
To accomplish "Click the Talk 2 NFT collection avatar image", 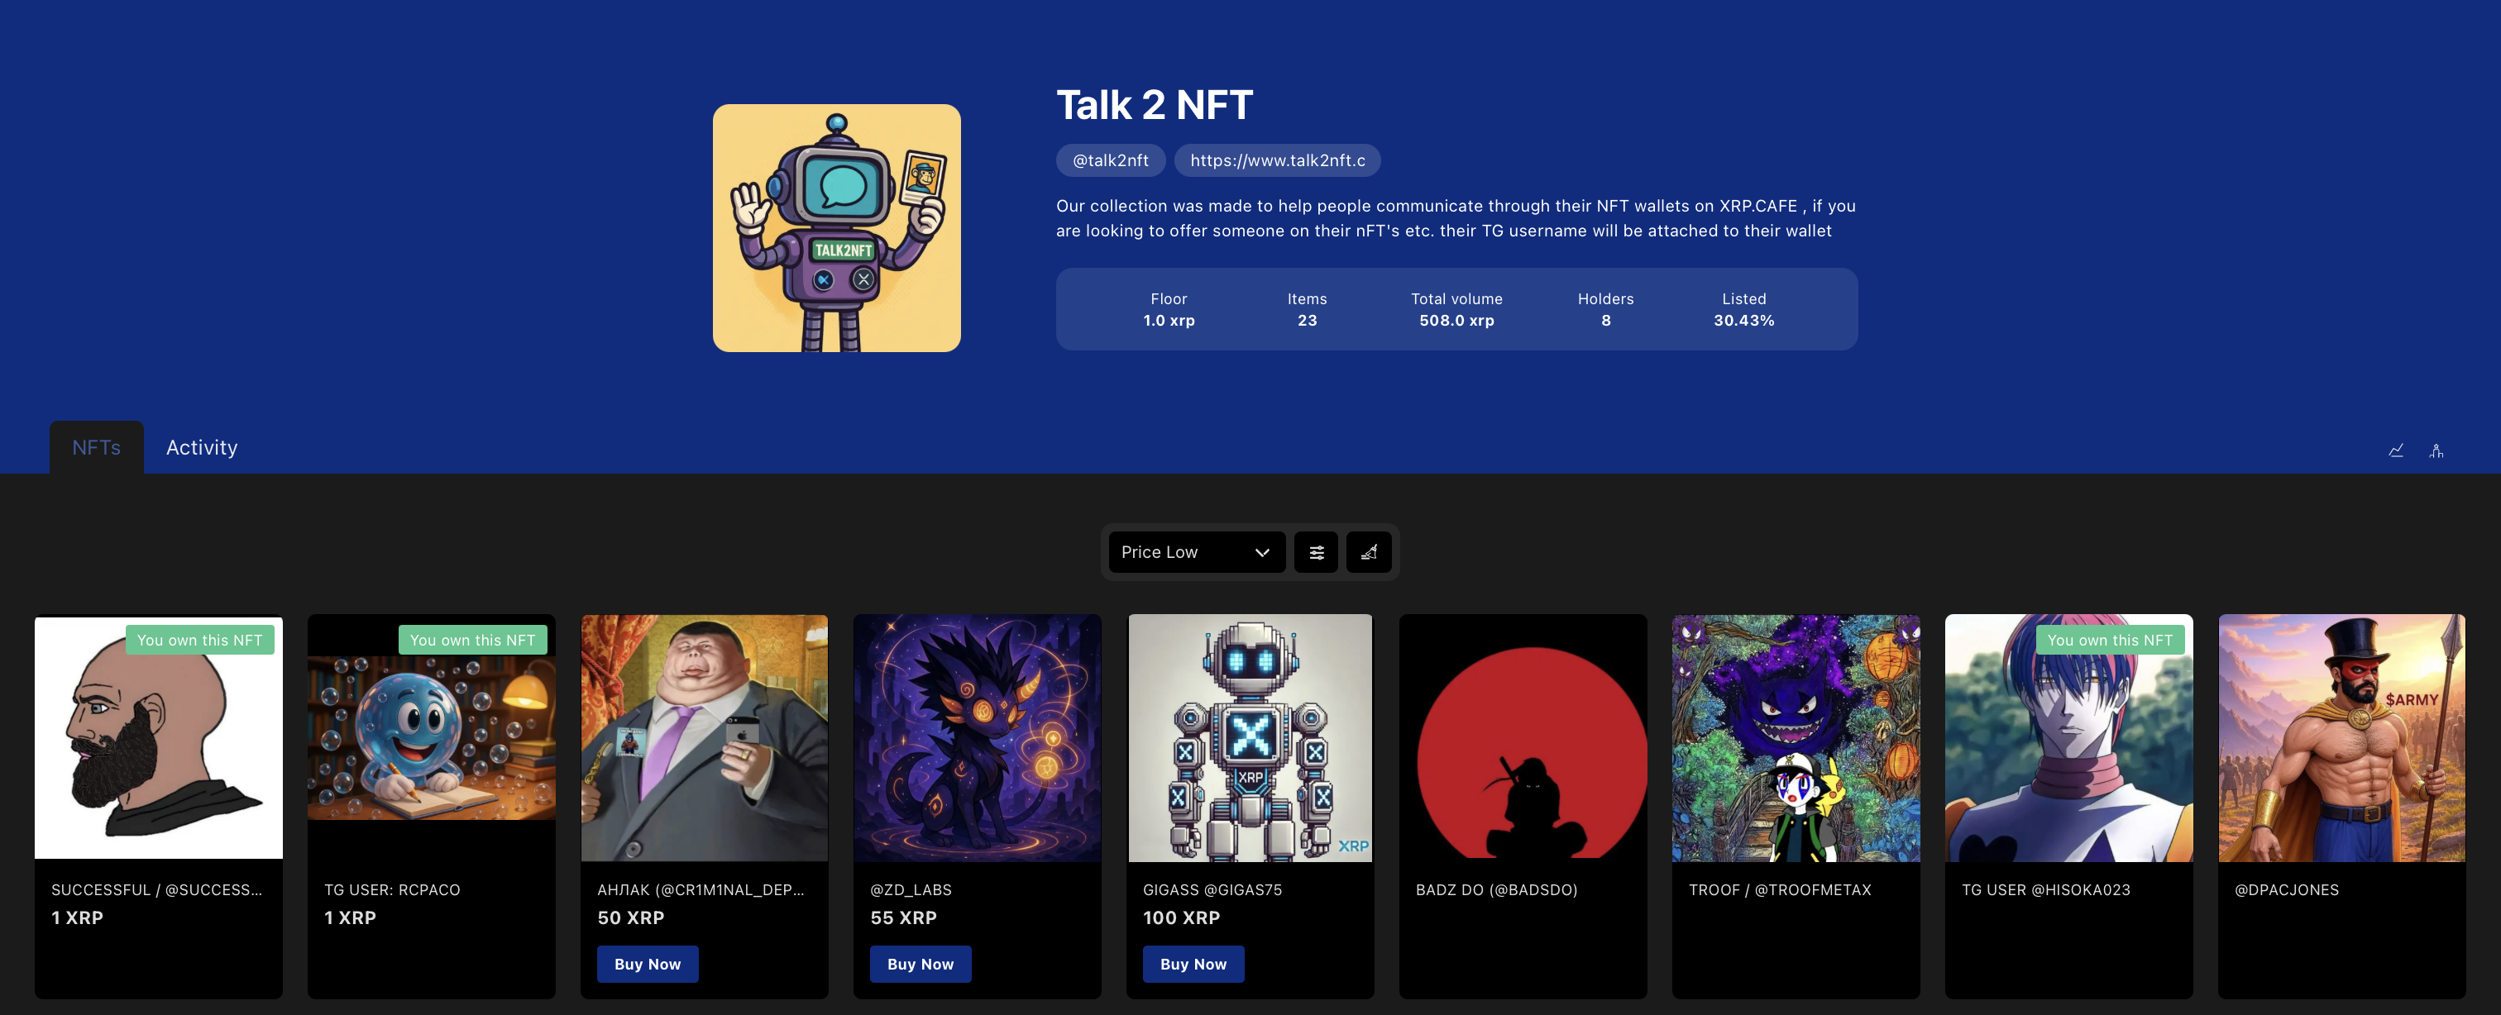I will 836,227.
